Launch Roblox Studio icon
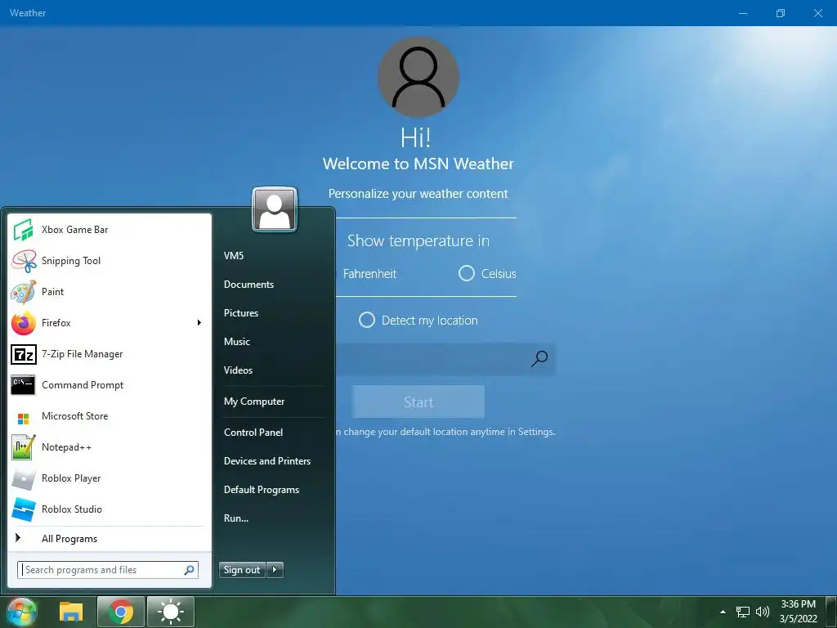837x628 pixels. coord(23,509)
